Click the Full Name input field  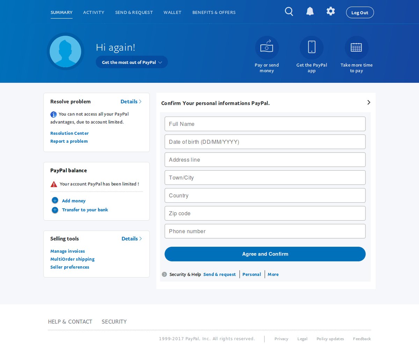click(x=265, y=124)
